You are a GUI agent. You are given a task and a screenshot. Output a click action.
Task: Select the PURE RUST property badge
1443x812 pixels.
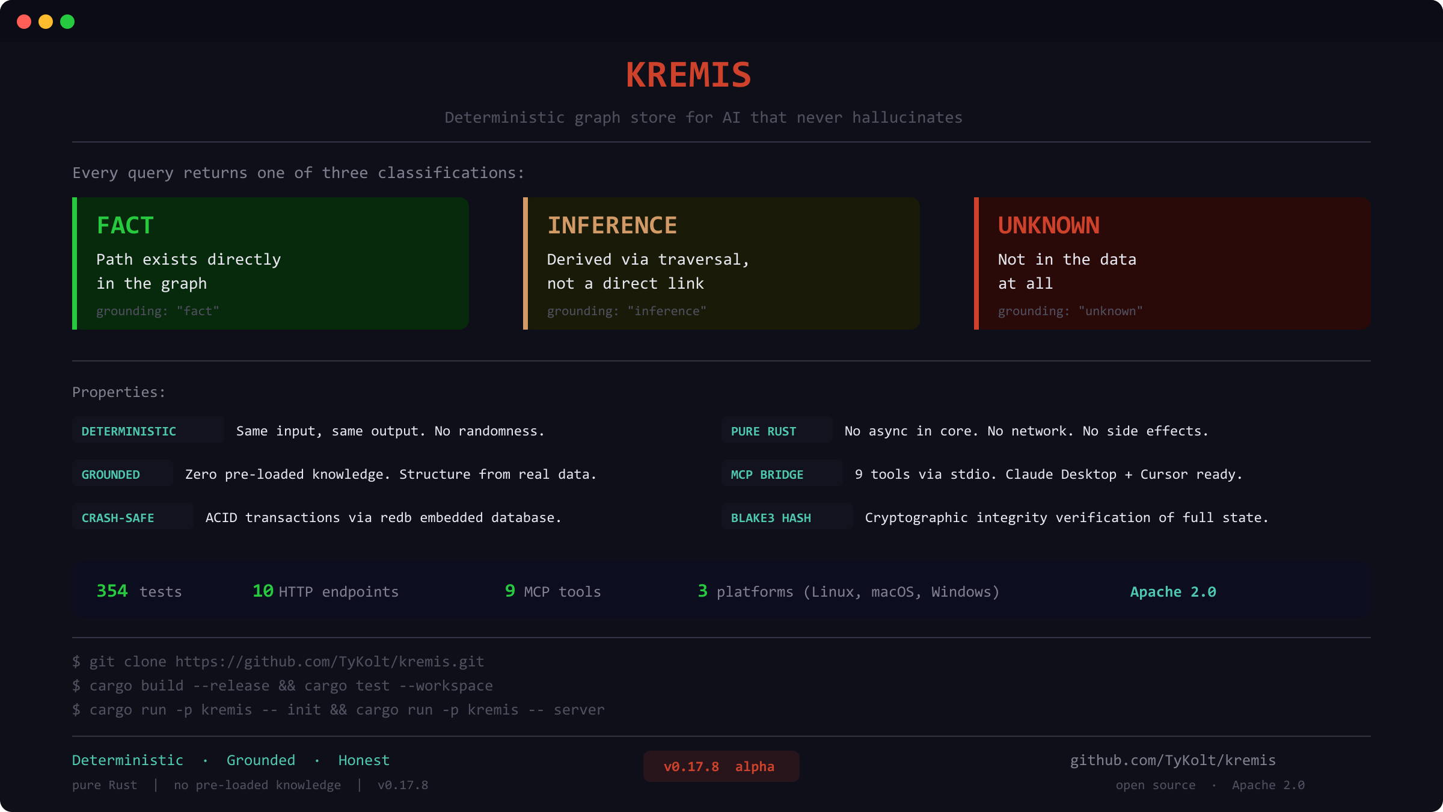click(776, 430)
